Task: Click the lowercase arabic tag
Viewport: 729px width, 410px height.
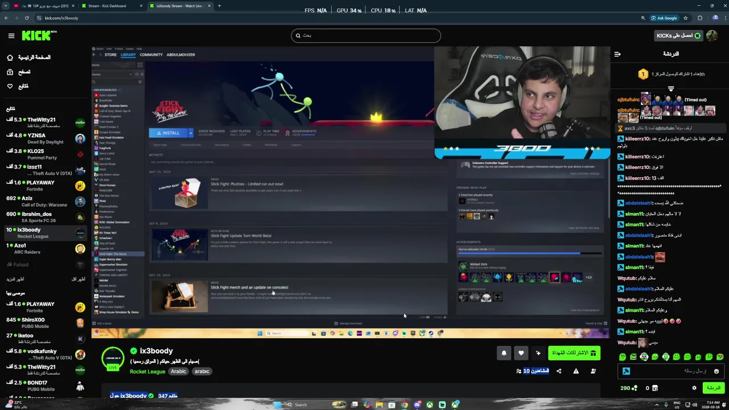Action: point(202,371)
